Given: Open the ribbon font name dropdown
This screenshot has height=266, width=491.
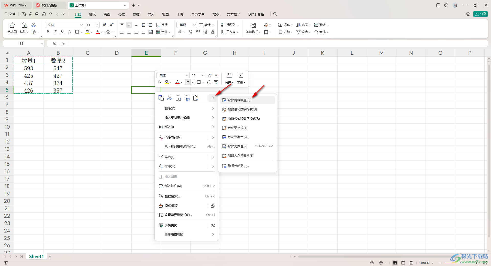Looking at the screenshot, I should point(82,25).
